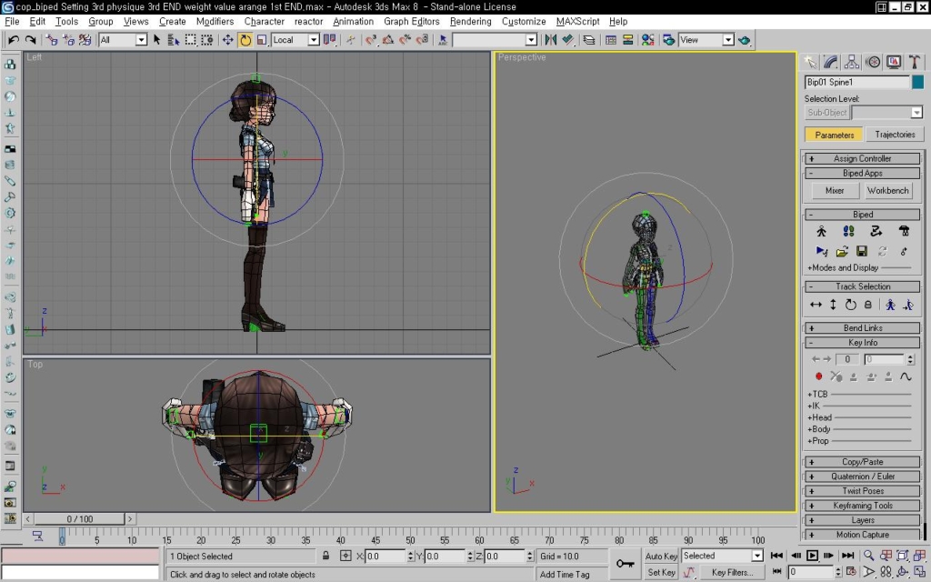Activate the Select Object arrow tool
Image resolution: width=931 pixels, height=582 pixels.
click(156, 40)
